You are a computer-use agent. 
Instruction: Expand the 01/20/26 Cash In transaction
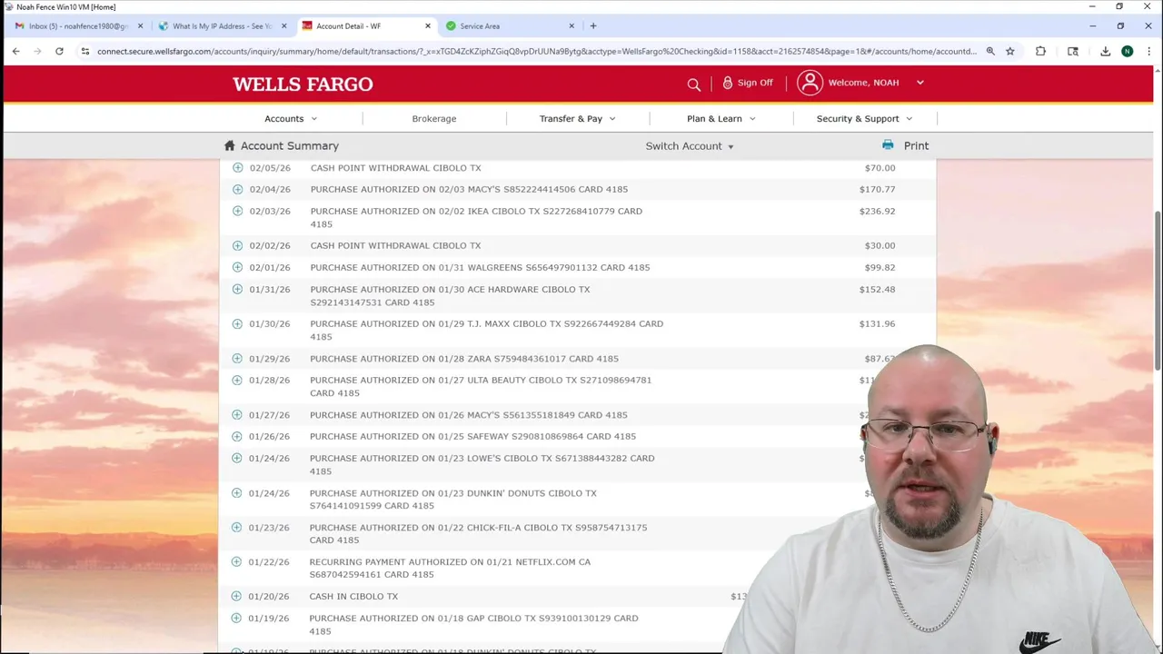pyautogui.click(x=236, y=597)
